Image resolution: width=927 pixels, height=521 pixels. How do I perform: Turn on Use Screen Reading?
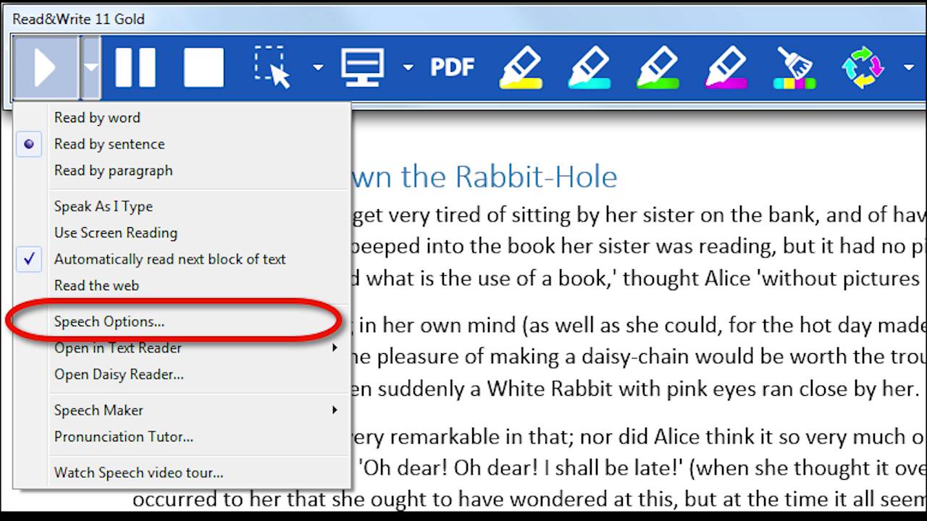[182, 232]
